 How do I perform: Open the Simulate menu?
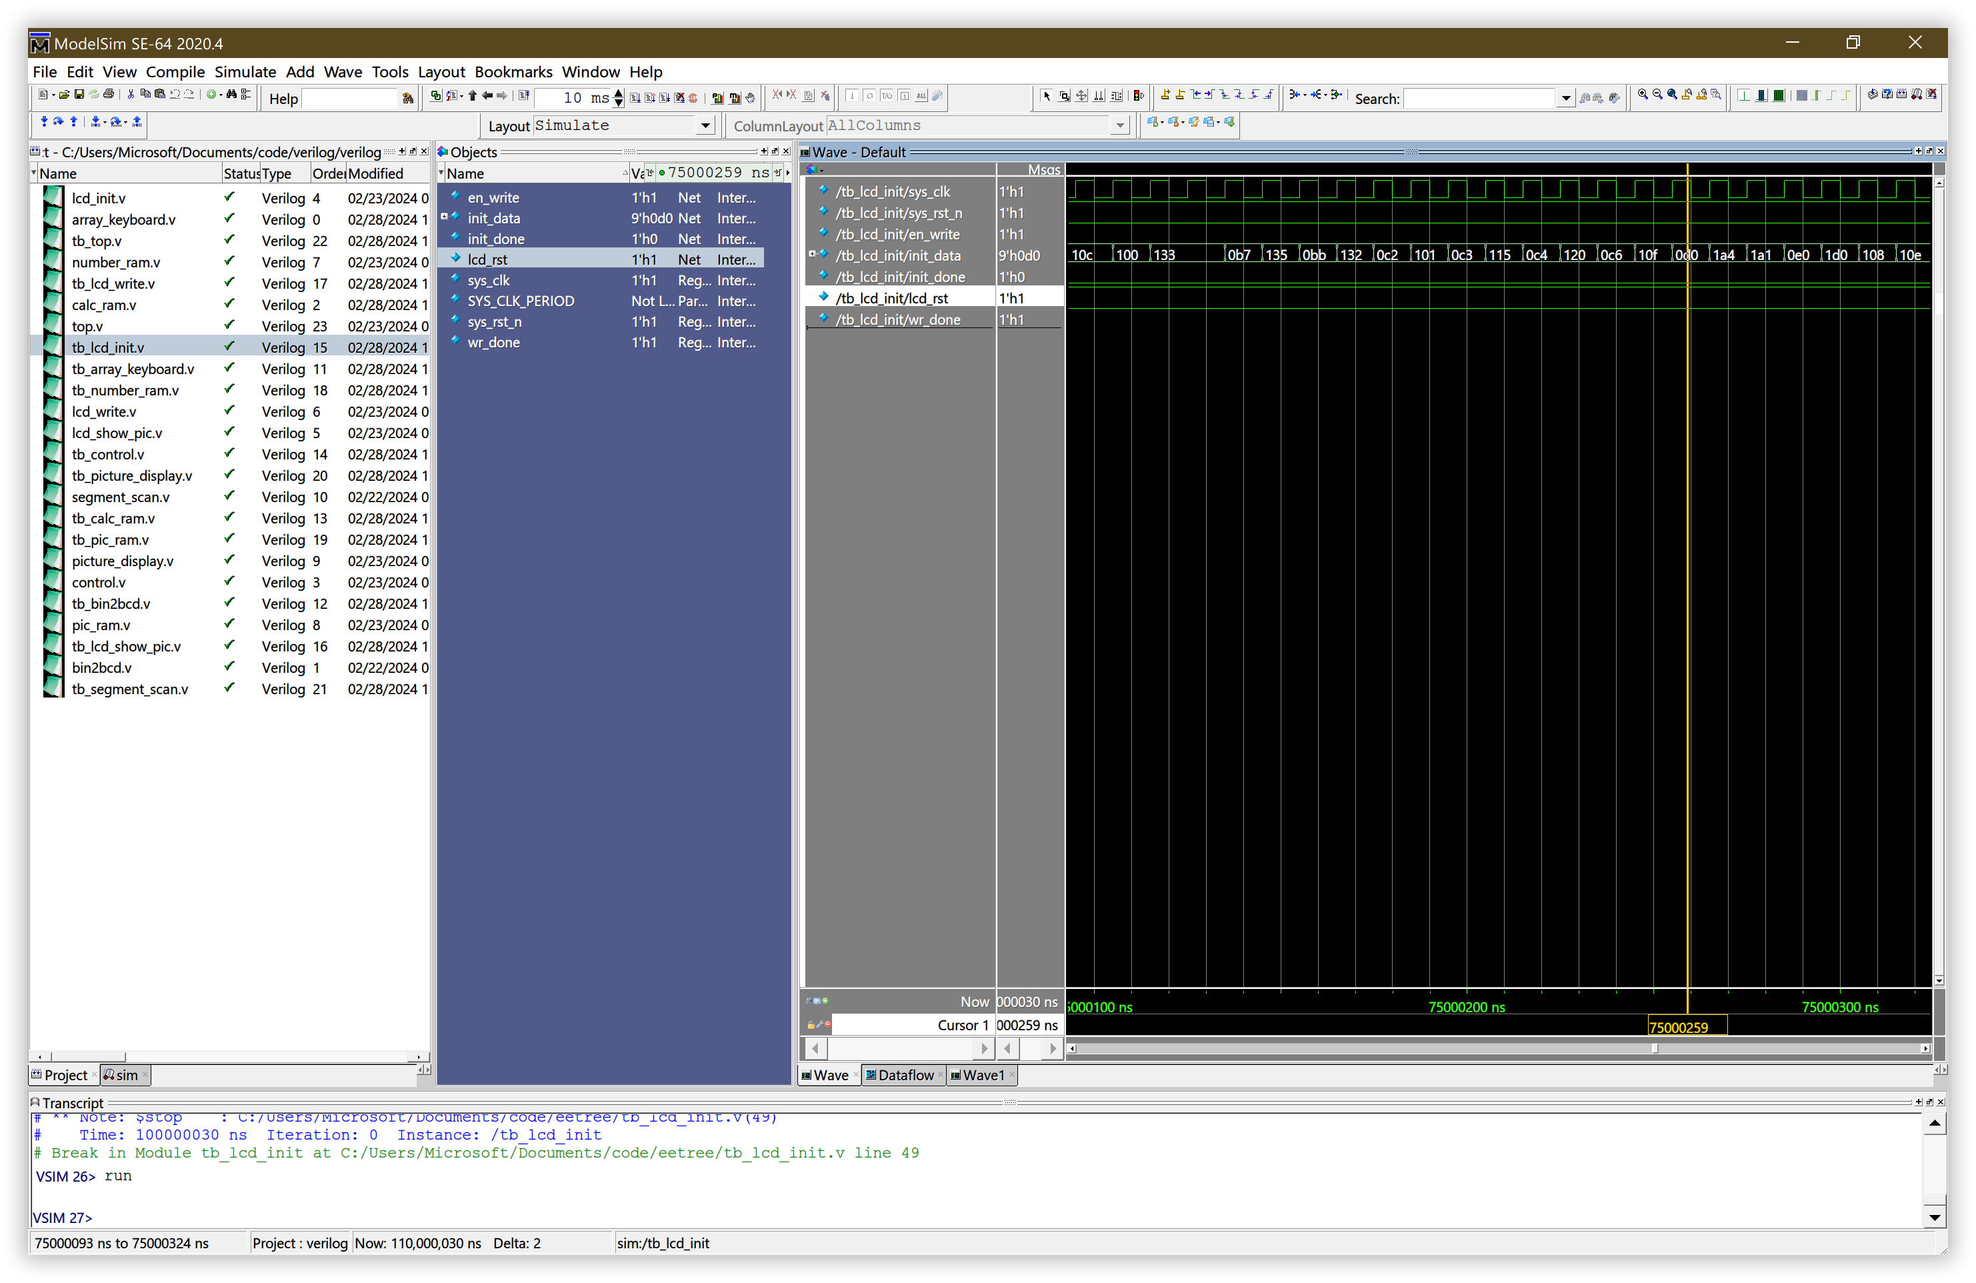[245, 71]
